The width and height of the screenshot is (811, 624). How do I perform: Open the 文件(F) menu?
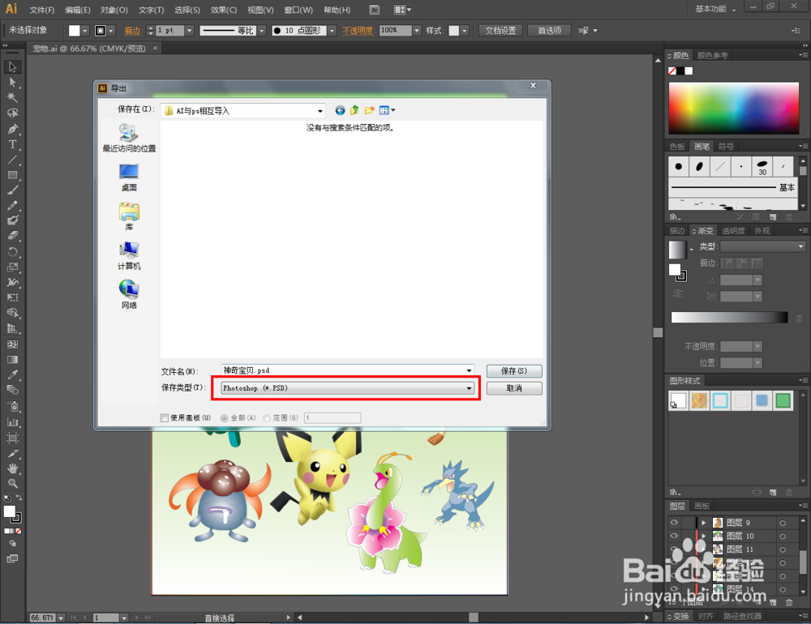point(42,10)
